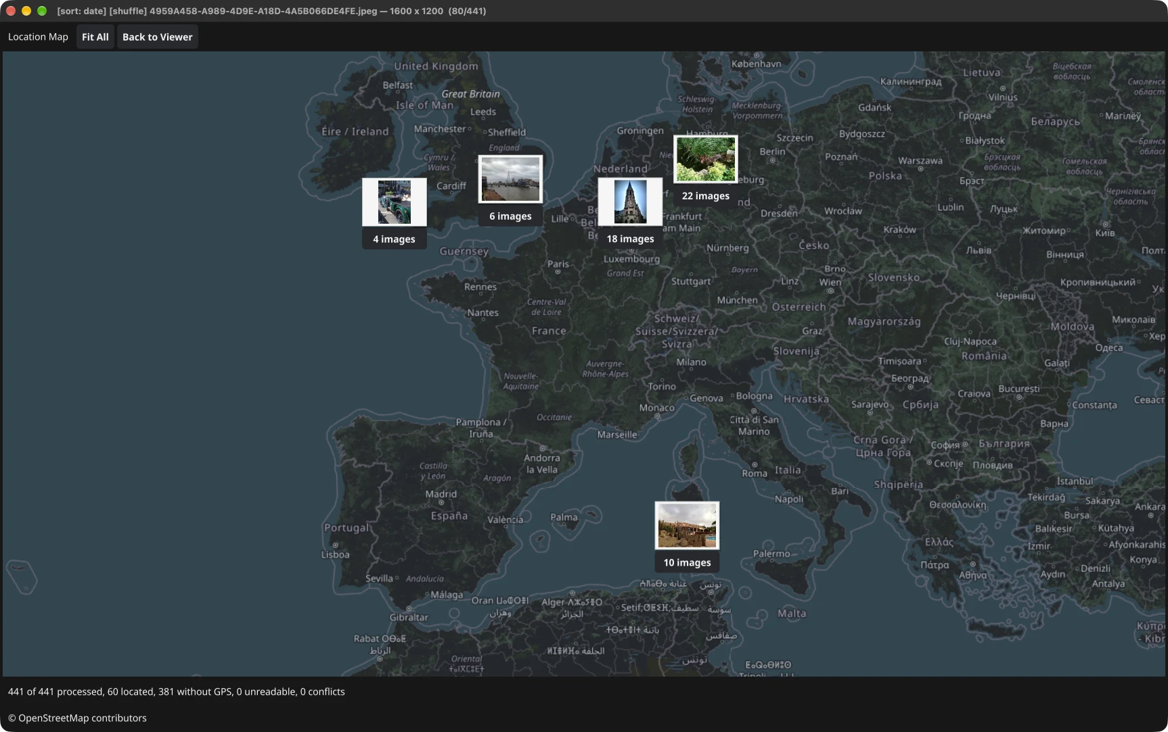Click the Manchester label on map

pos(440,129)
